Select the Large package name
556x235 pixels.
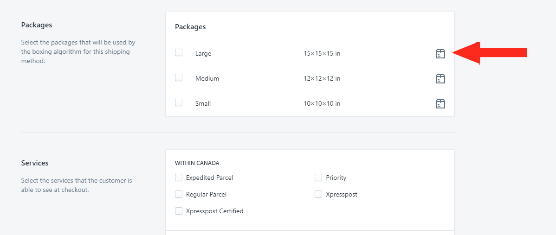tap(203, 53)
